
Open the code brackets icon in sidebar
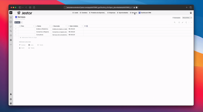click(11, 45)
